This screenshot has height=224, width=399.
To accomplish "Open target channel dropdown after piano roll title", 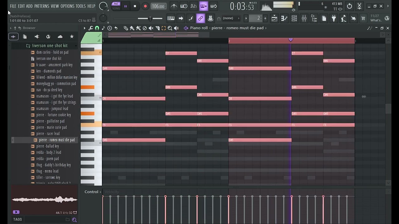I will [266, 28].
